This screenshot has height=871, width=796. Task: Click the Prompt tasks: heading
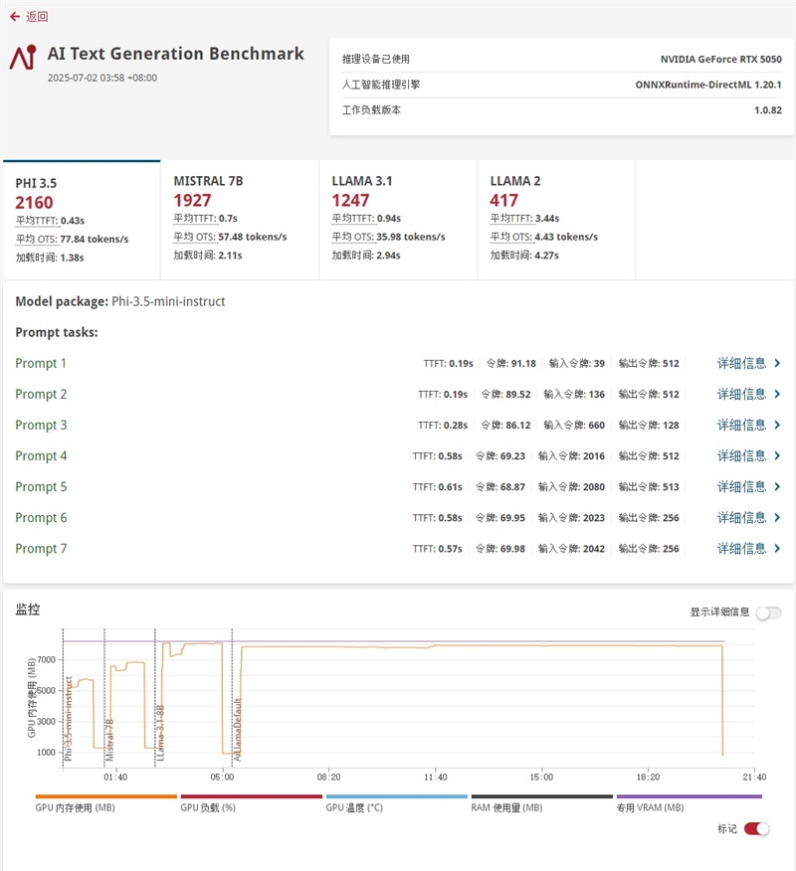(x=57, y=333)
